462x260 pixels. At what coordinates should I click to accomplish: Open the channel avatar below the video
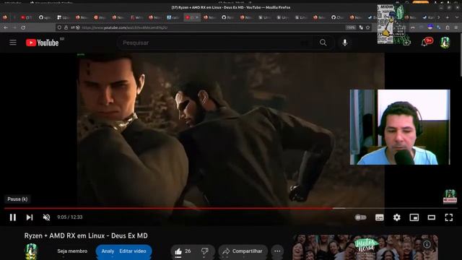pos(31,251)
